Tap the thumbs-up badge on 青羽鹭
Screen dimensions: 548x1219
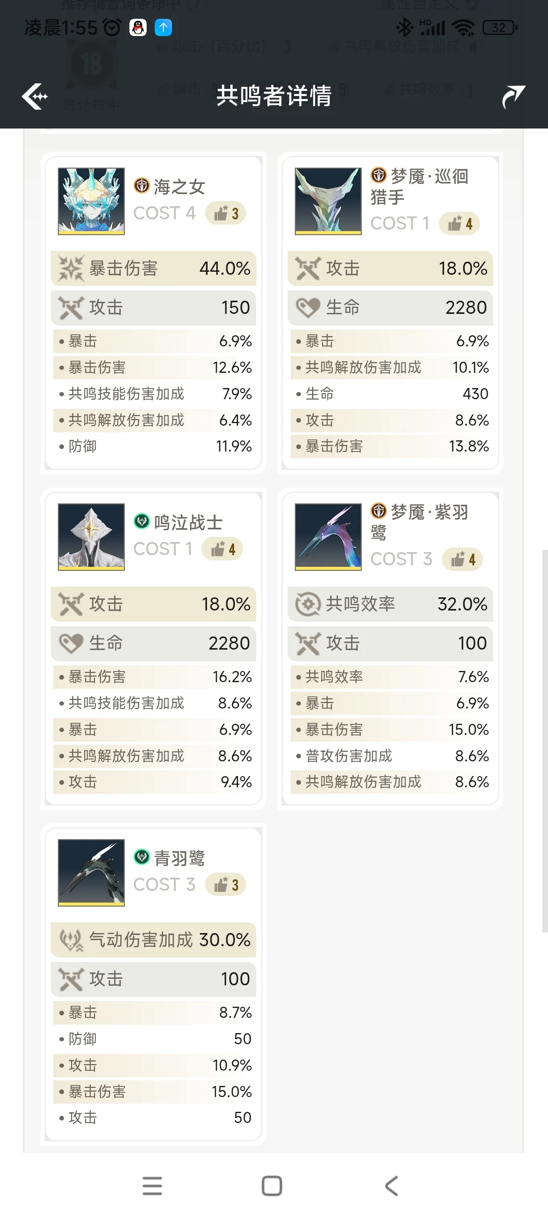226,885
